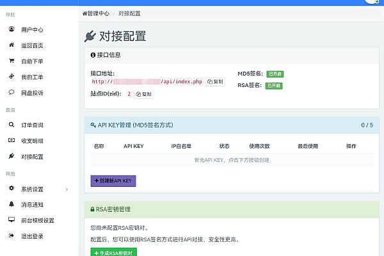
Task: Click the 状态 column header
Action: (225, 147)
